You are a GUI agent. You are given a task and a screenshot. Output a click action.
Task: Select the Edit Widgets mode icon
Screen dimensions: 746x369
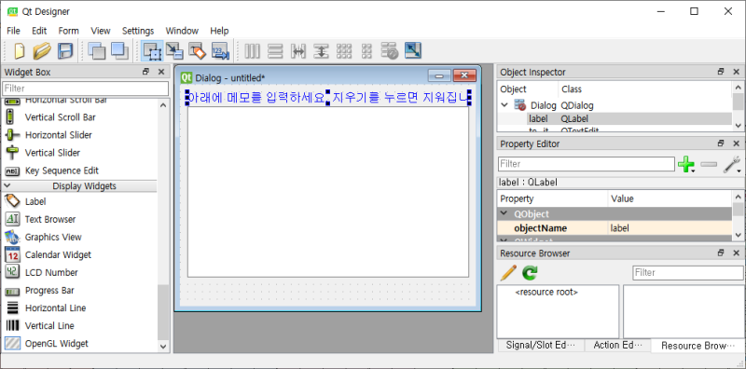coord(153,51)
